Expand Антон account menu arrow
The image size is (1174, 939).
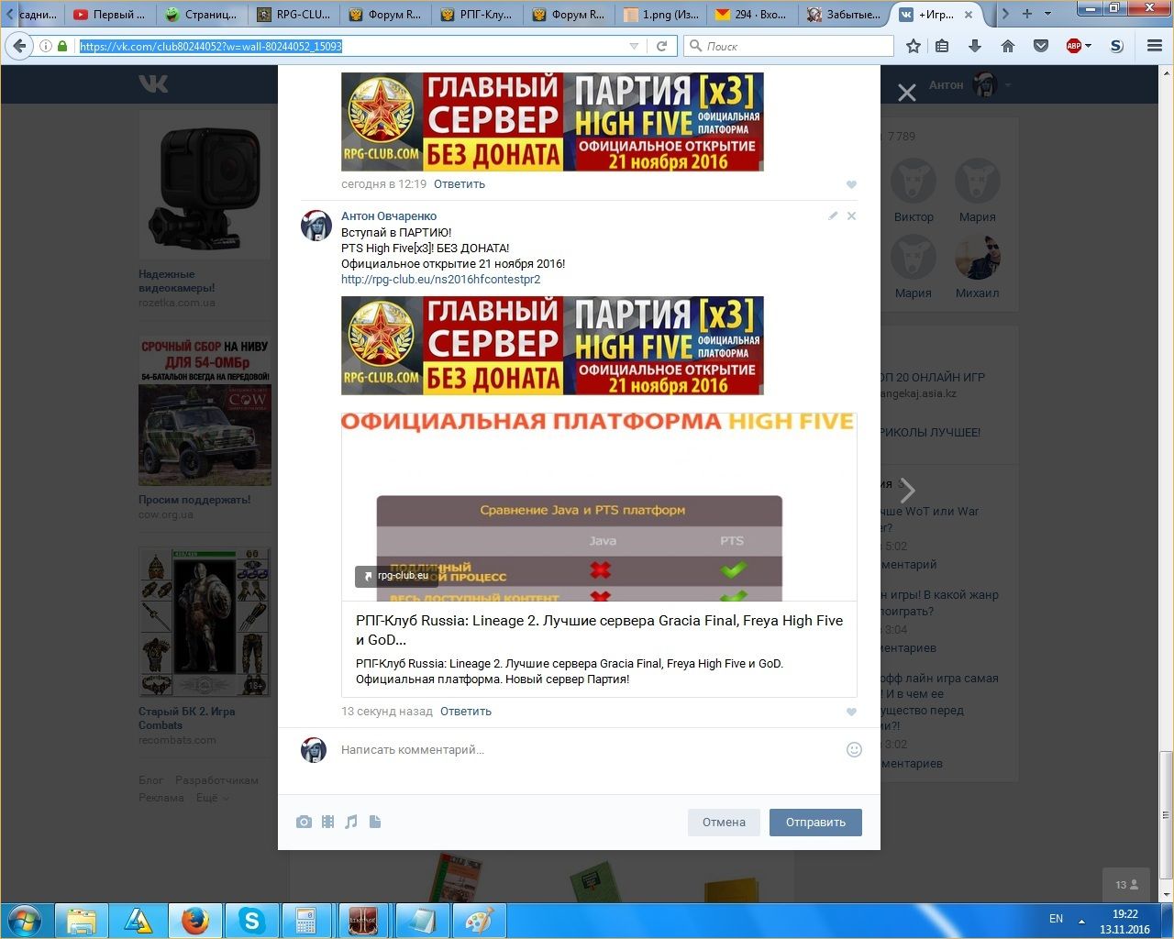click(x=1008, y=85)
